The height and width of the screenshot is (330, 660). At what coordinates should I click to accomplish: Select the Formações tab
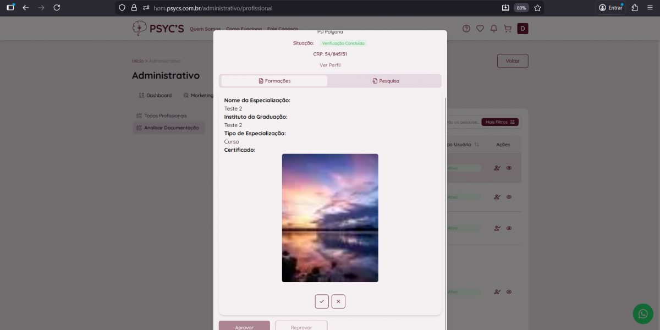[274, 81]
